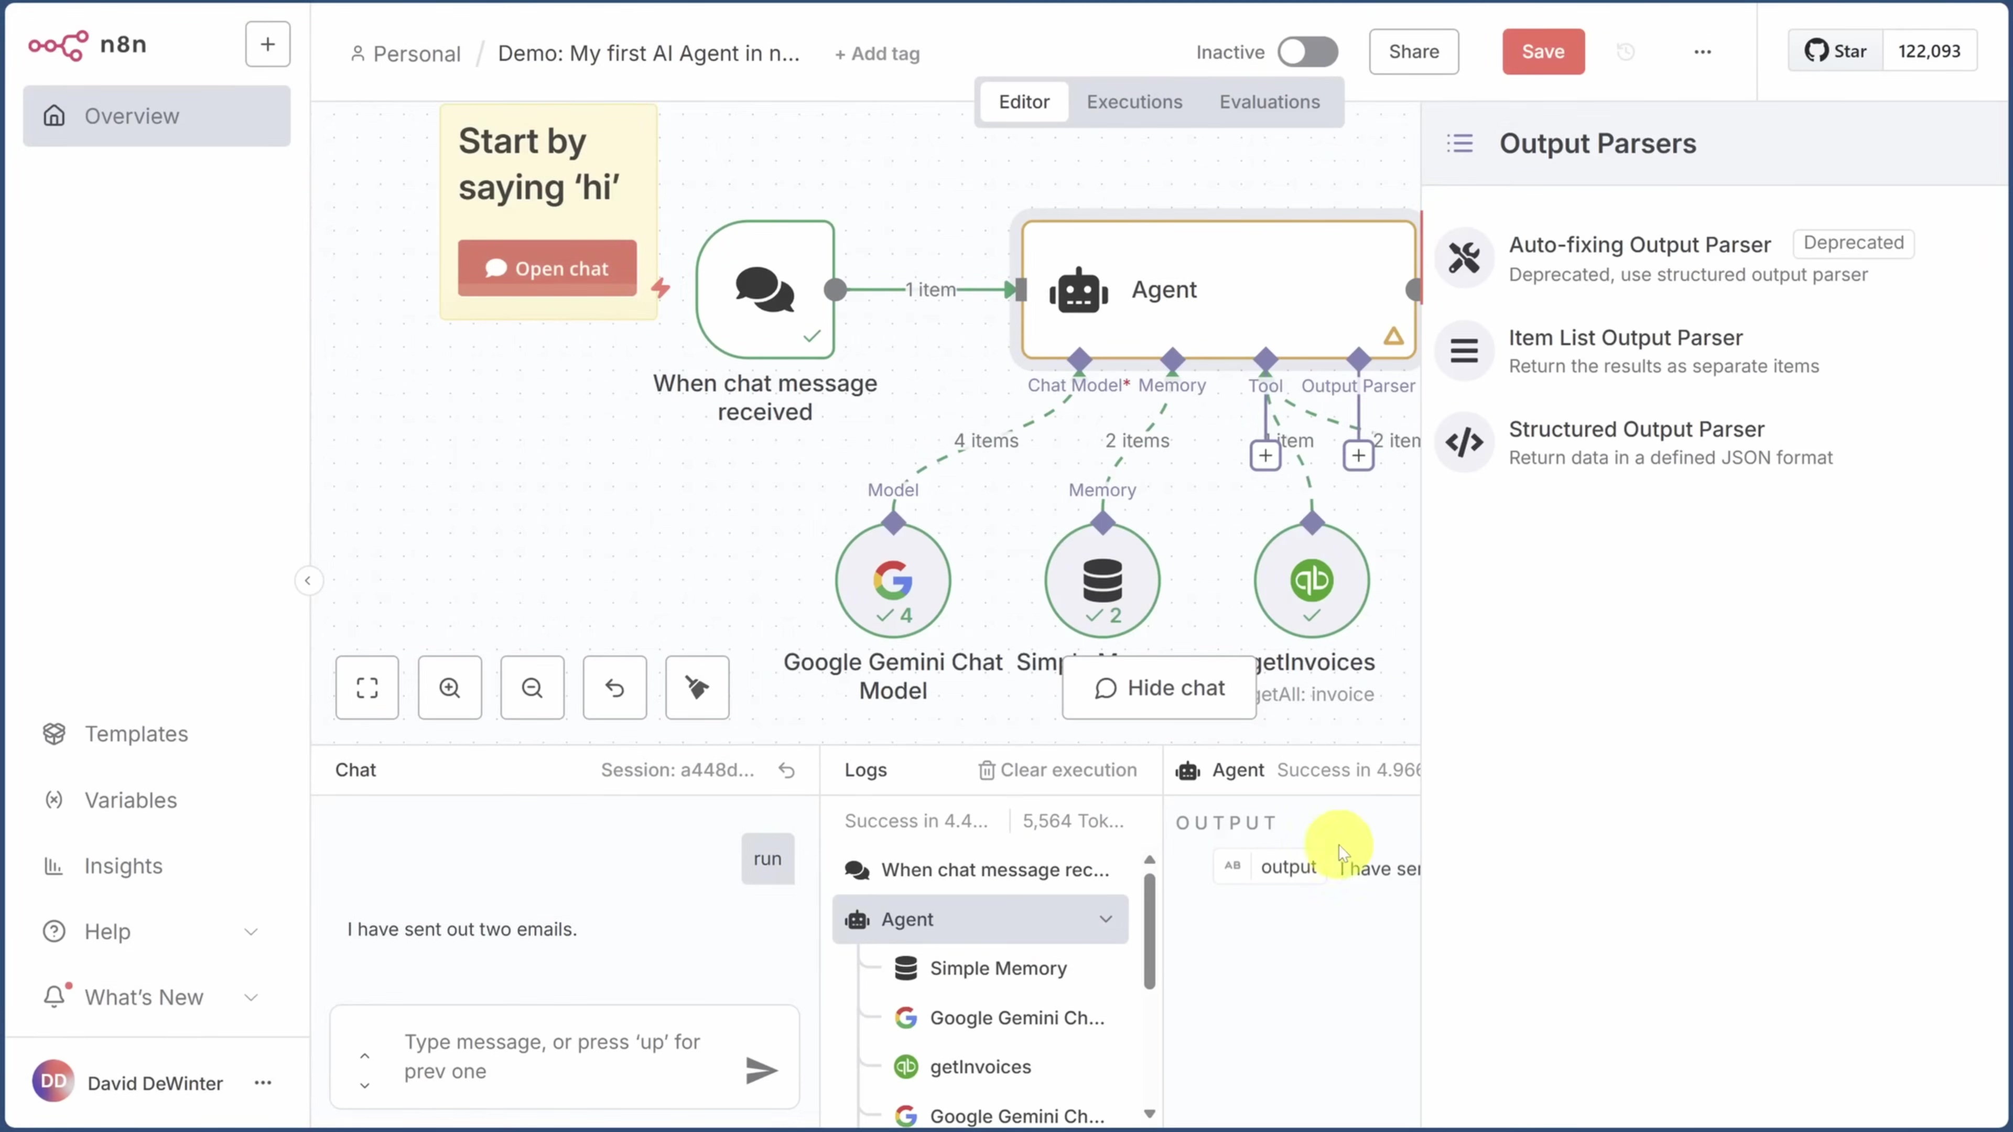Toggle the Inactive workflow switch
The height and width of the screenshot is (1132, 2013).
pyautogui.click(x=1307, y=52)
